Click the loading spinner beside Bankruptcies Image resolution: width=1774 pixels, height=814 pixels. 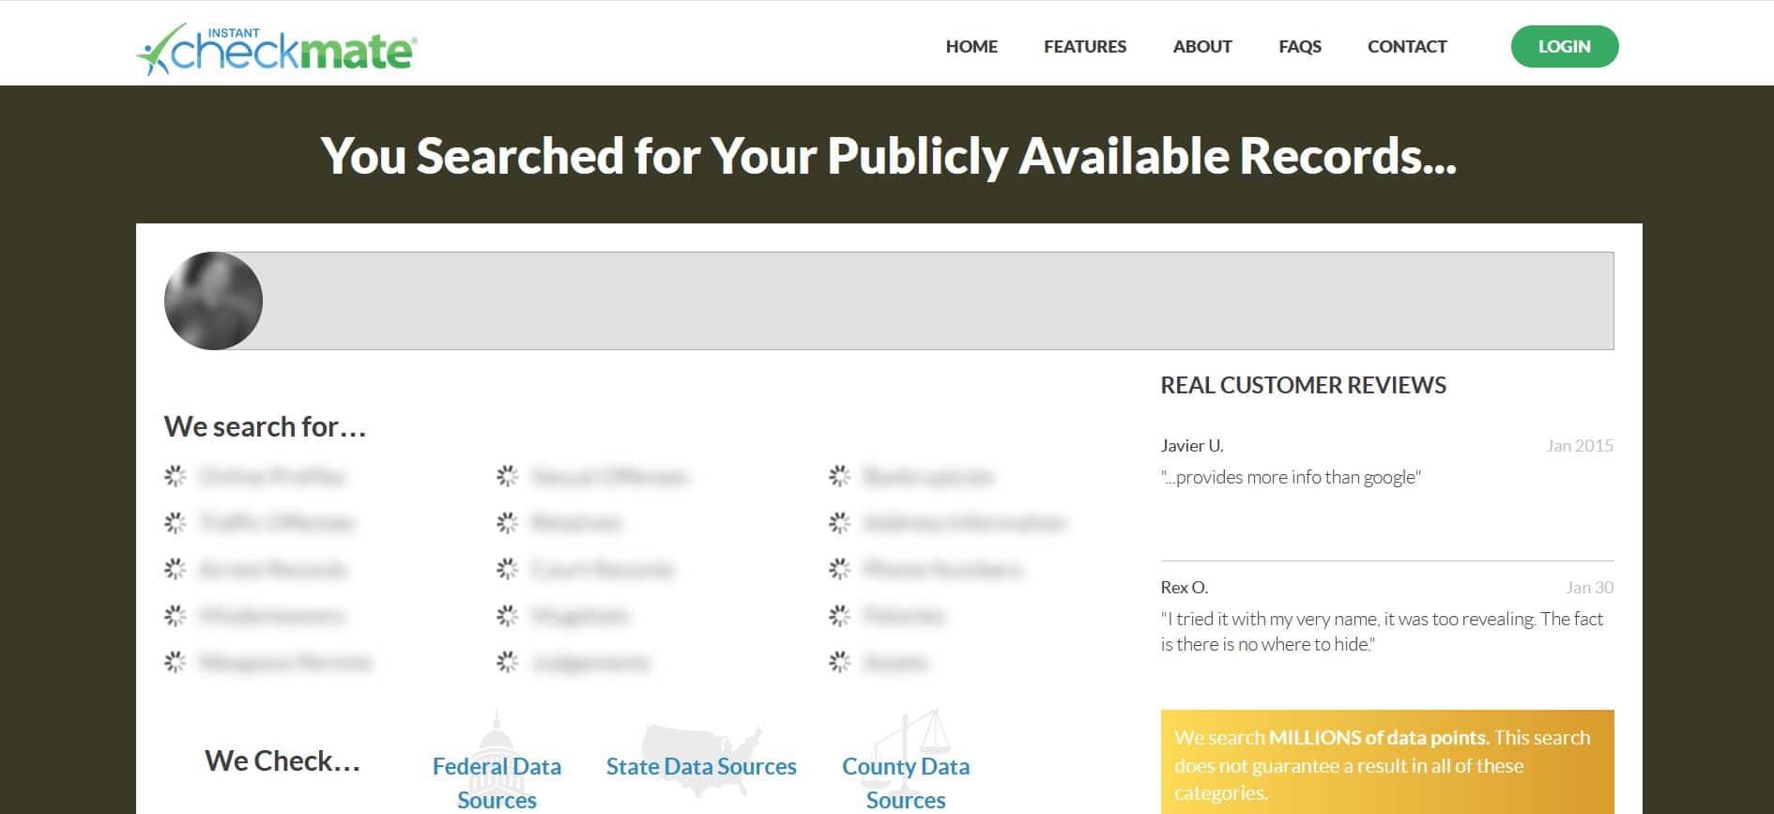point(839,476)
